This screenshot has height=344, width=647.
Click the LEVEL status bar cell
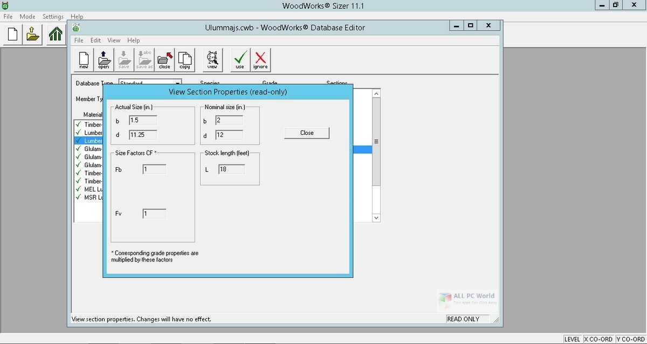click(572, 339)
